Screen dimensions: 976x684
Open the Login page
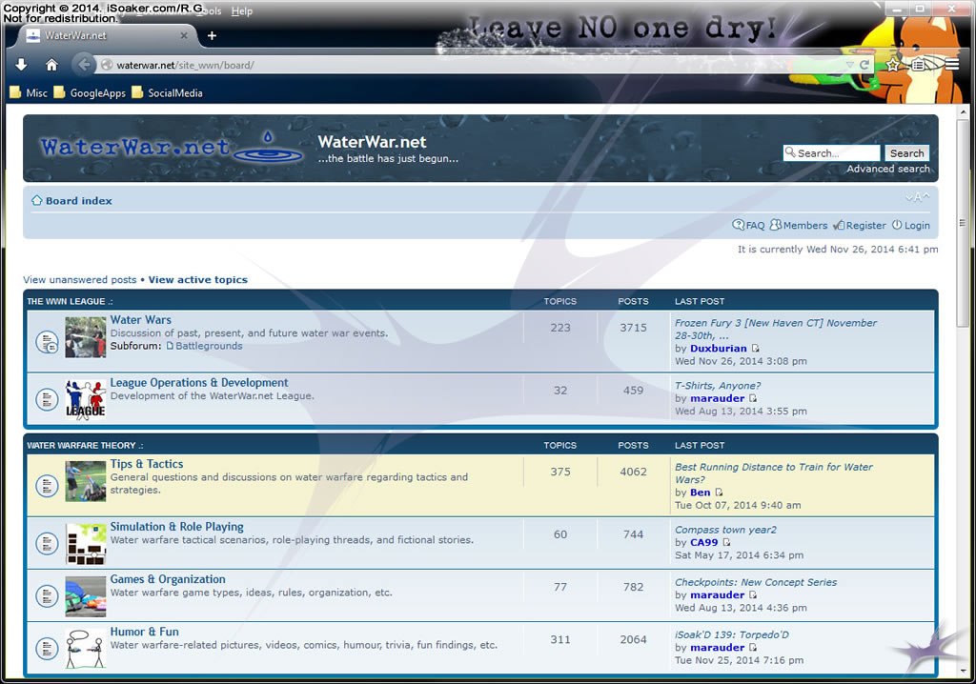pyautogui.click(x=910, y=226)
